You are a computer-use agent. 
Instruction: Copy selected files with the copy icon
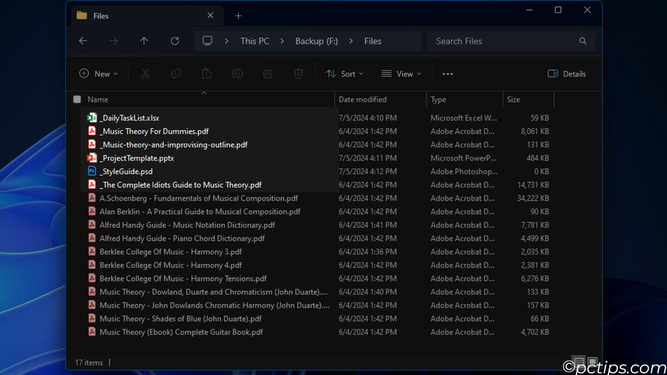[x=176, y=73]
